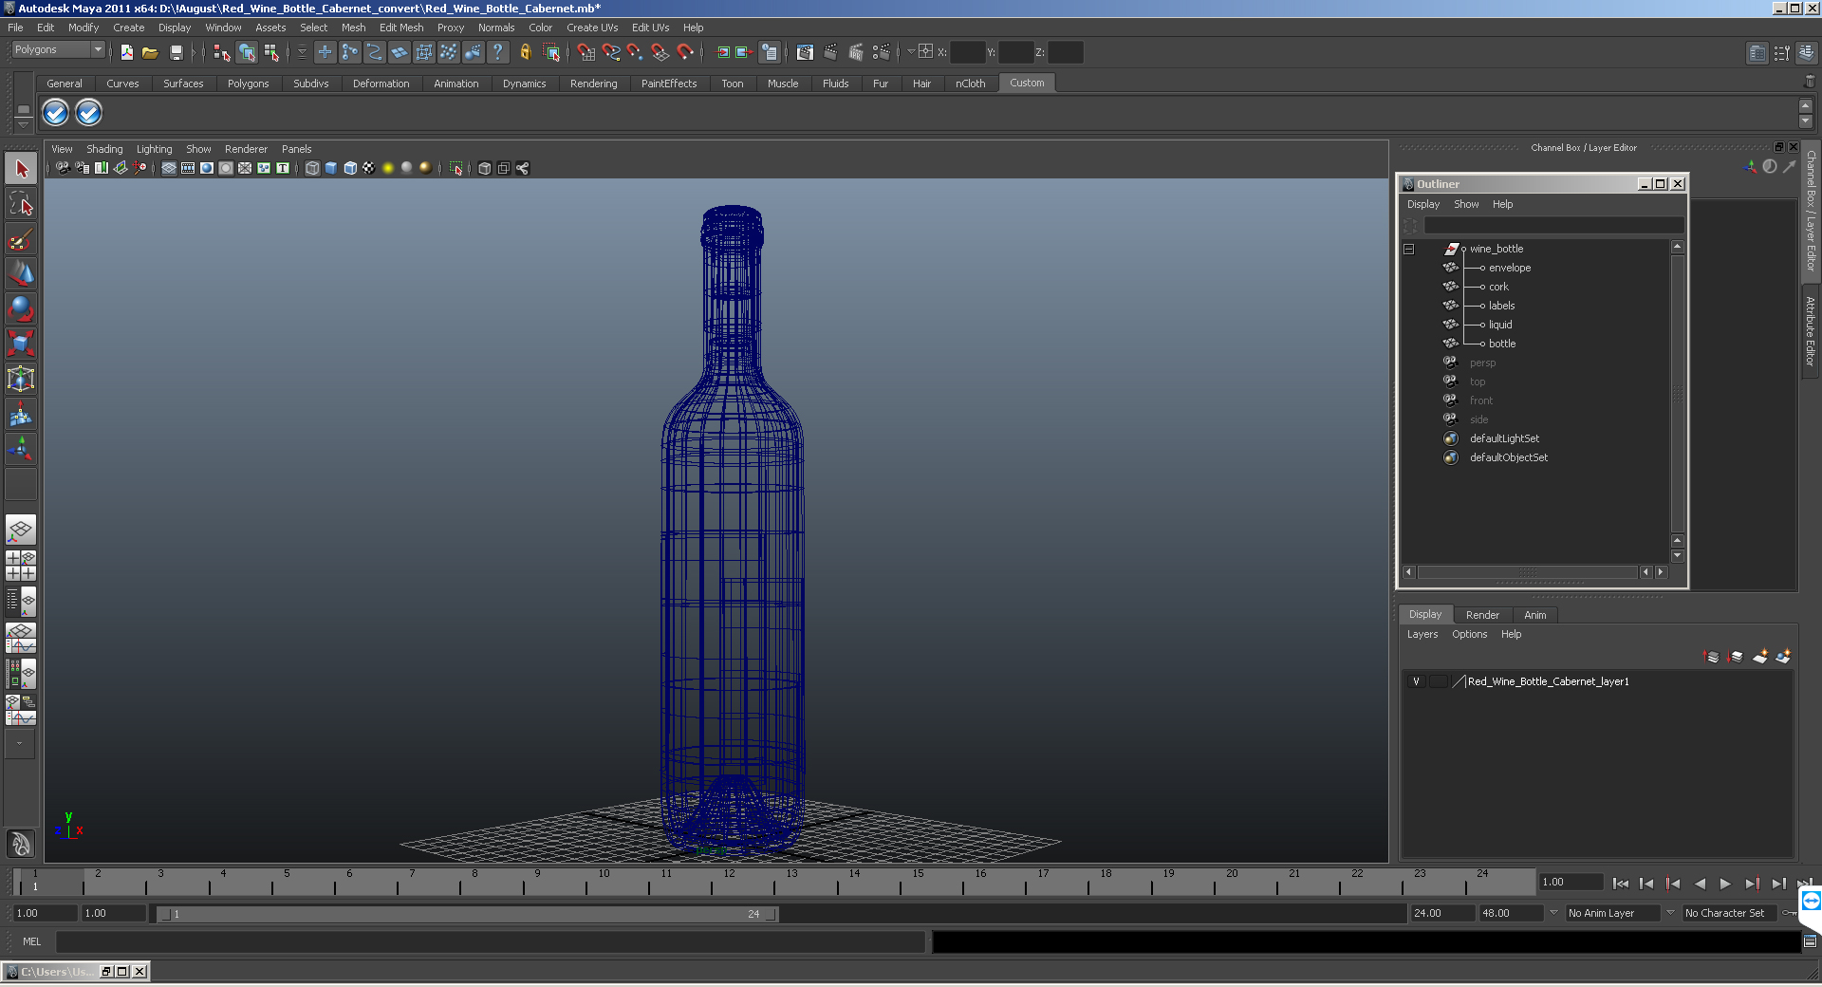Toggle Snap to View Planes magnet icon
This screenshot has width=1822, height=987.
coord(660,52)
